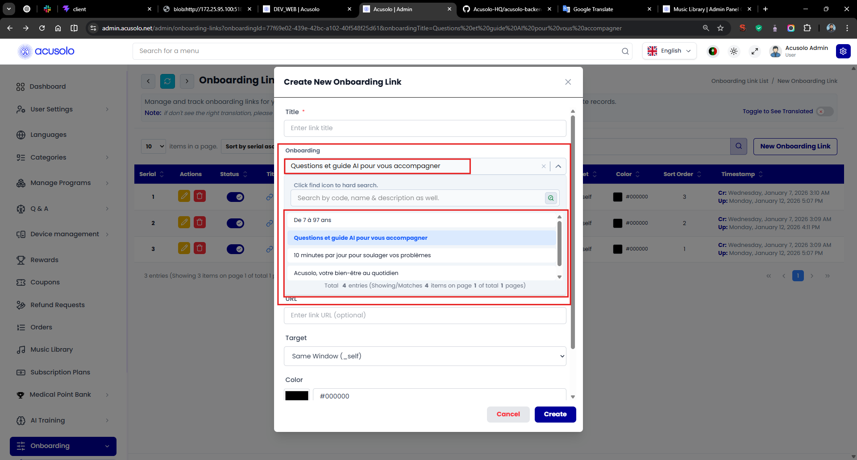Click the Search for a menu field
The width and height of the screenshot is (857, 460).
pyautogui.click(x=382, y=51)
